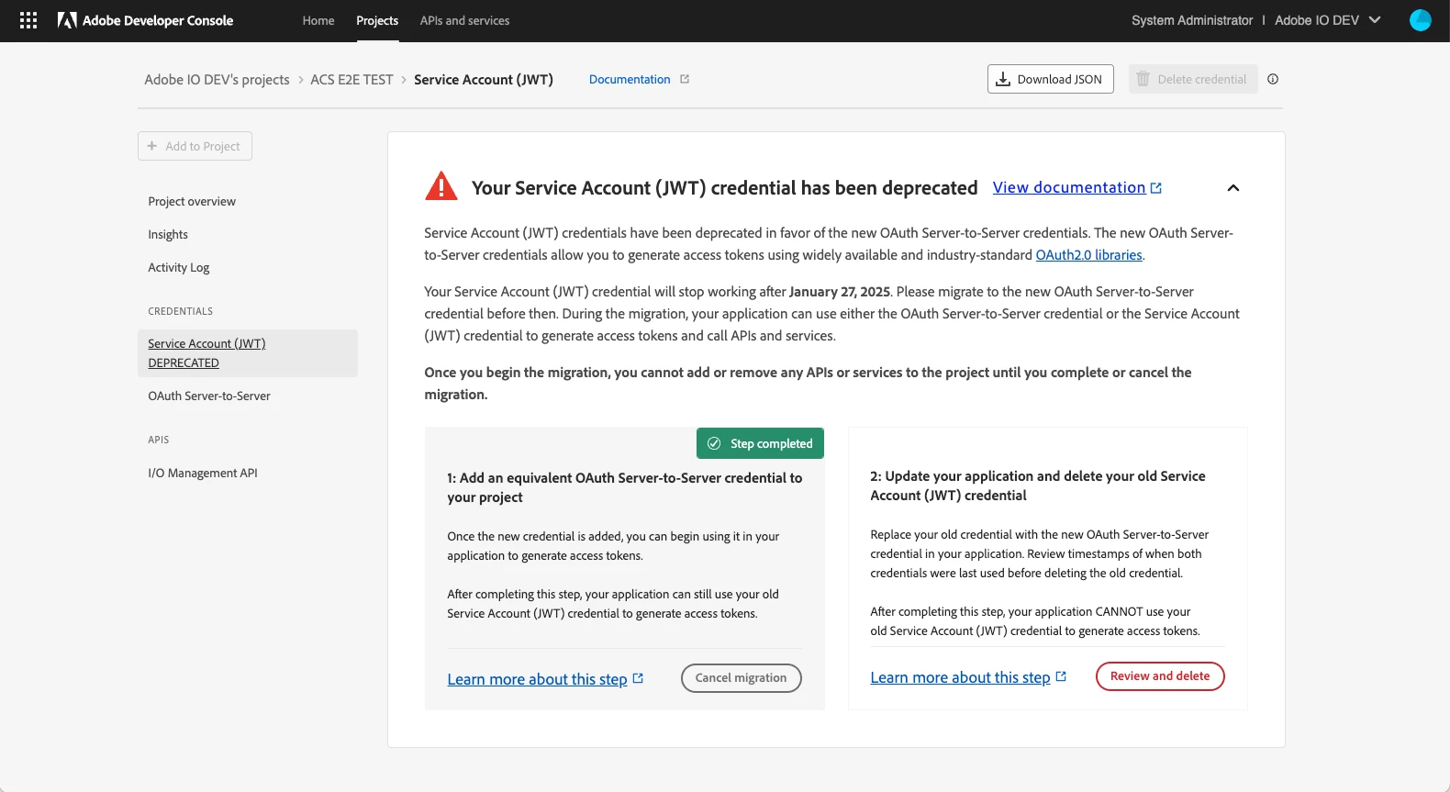Open I/O Management API in sidebar
Screen dimensions: 1450x792
[x=203, y=473]
